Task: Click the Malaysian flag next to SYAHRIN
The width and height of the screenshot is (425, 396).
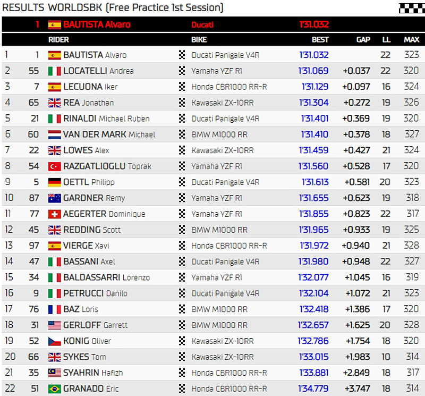Action: point(54,373)
